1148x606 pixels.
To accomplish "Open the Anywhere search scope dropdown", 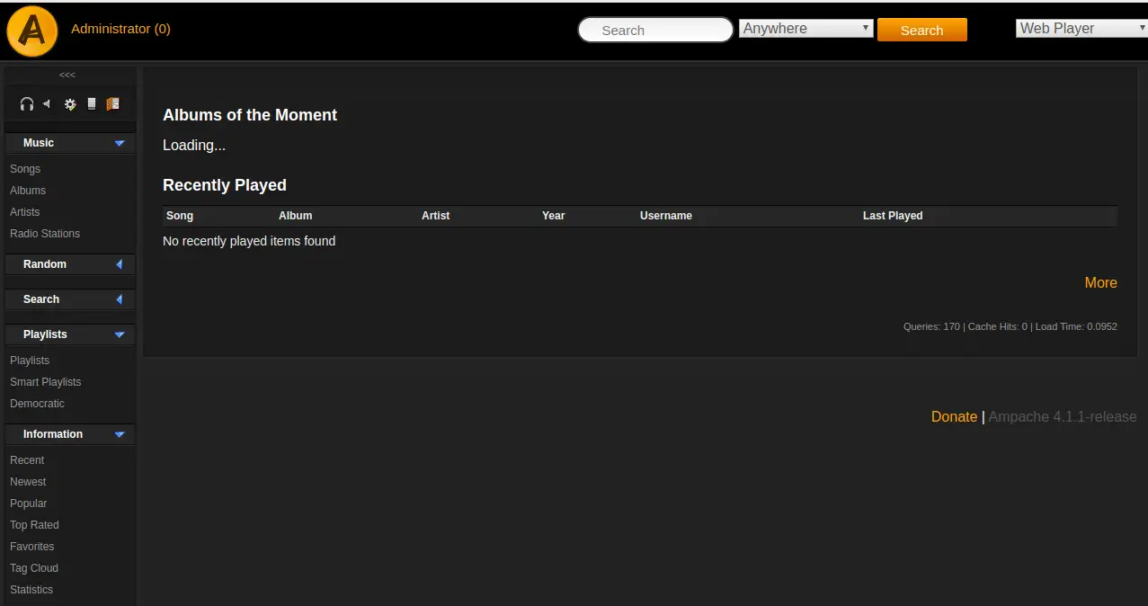I will (806, 29).
